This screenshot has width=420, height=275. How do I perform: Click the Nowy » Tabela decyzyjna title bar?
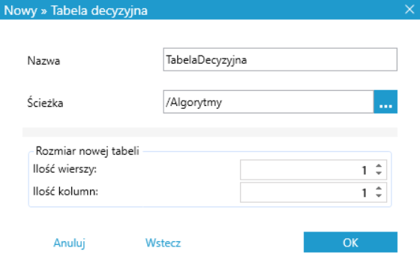click(210, 10)
